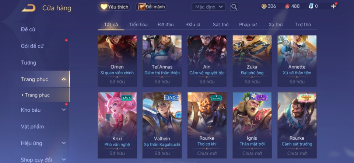Tap the plus icon to add currency
The height and width of the screenshot is (163, 354).
(x=333, y=6)
